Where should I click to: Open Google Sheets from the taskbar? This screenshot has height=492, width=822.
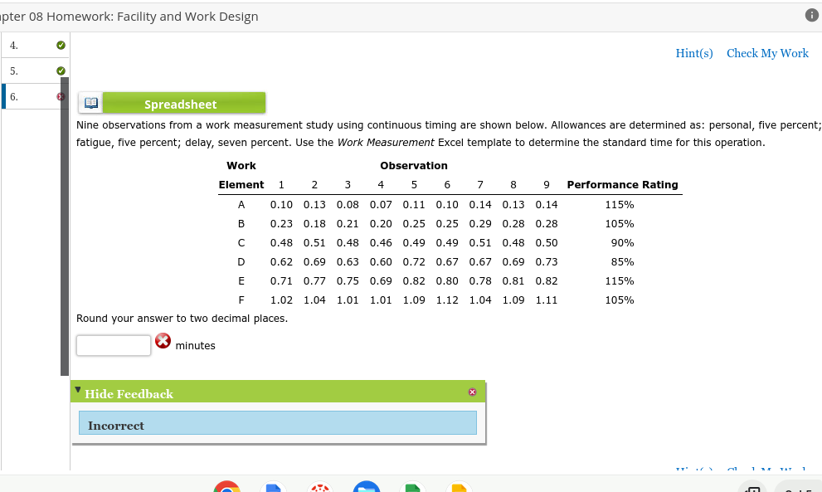coord(412,487)
